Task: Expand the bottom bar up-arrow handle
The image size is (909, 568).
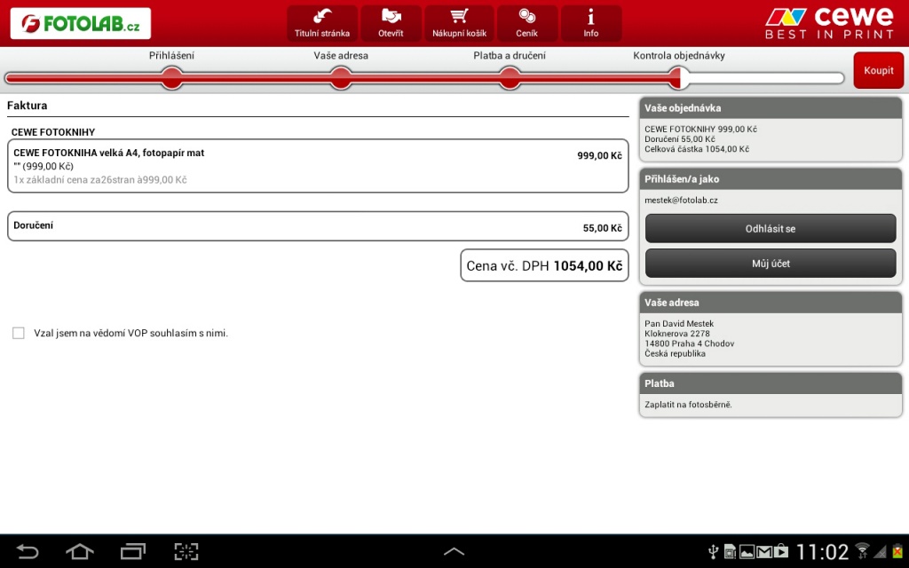Action: [454, 552]
